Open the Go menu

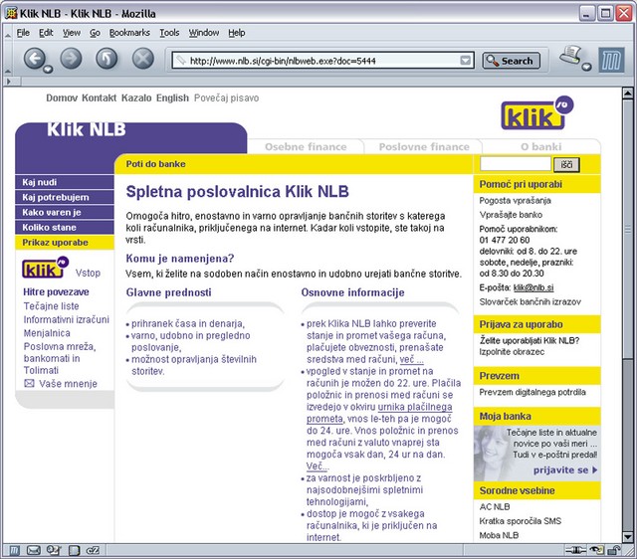pos(95,33)
